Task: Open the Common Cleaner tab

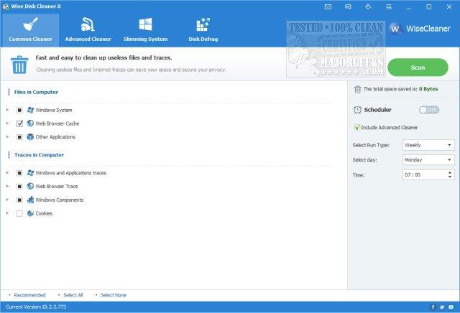Action: [x=30, y=30]
